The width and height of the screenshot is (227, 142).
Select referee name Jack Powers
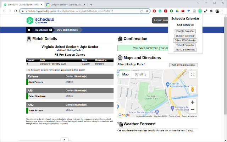(35, 82)
